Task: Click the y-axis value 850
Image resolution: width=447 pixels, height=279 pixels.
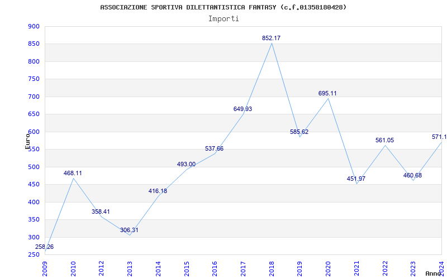Action: (34, 44)
